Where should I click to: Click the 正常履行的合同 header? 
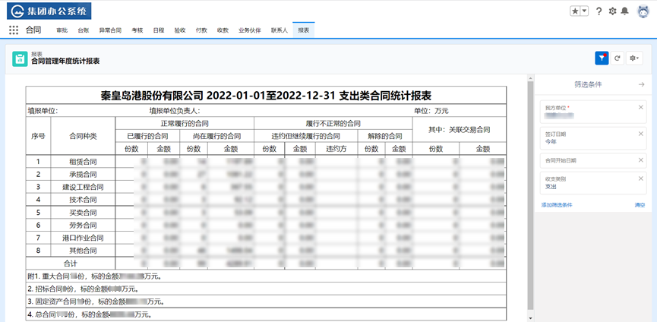(x=185, y=124)
